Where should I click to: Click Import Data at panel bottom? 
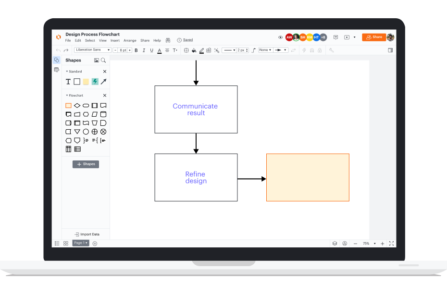click(87, 234)
